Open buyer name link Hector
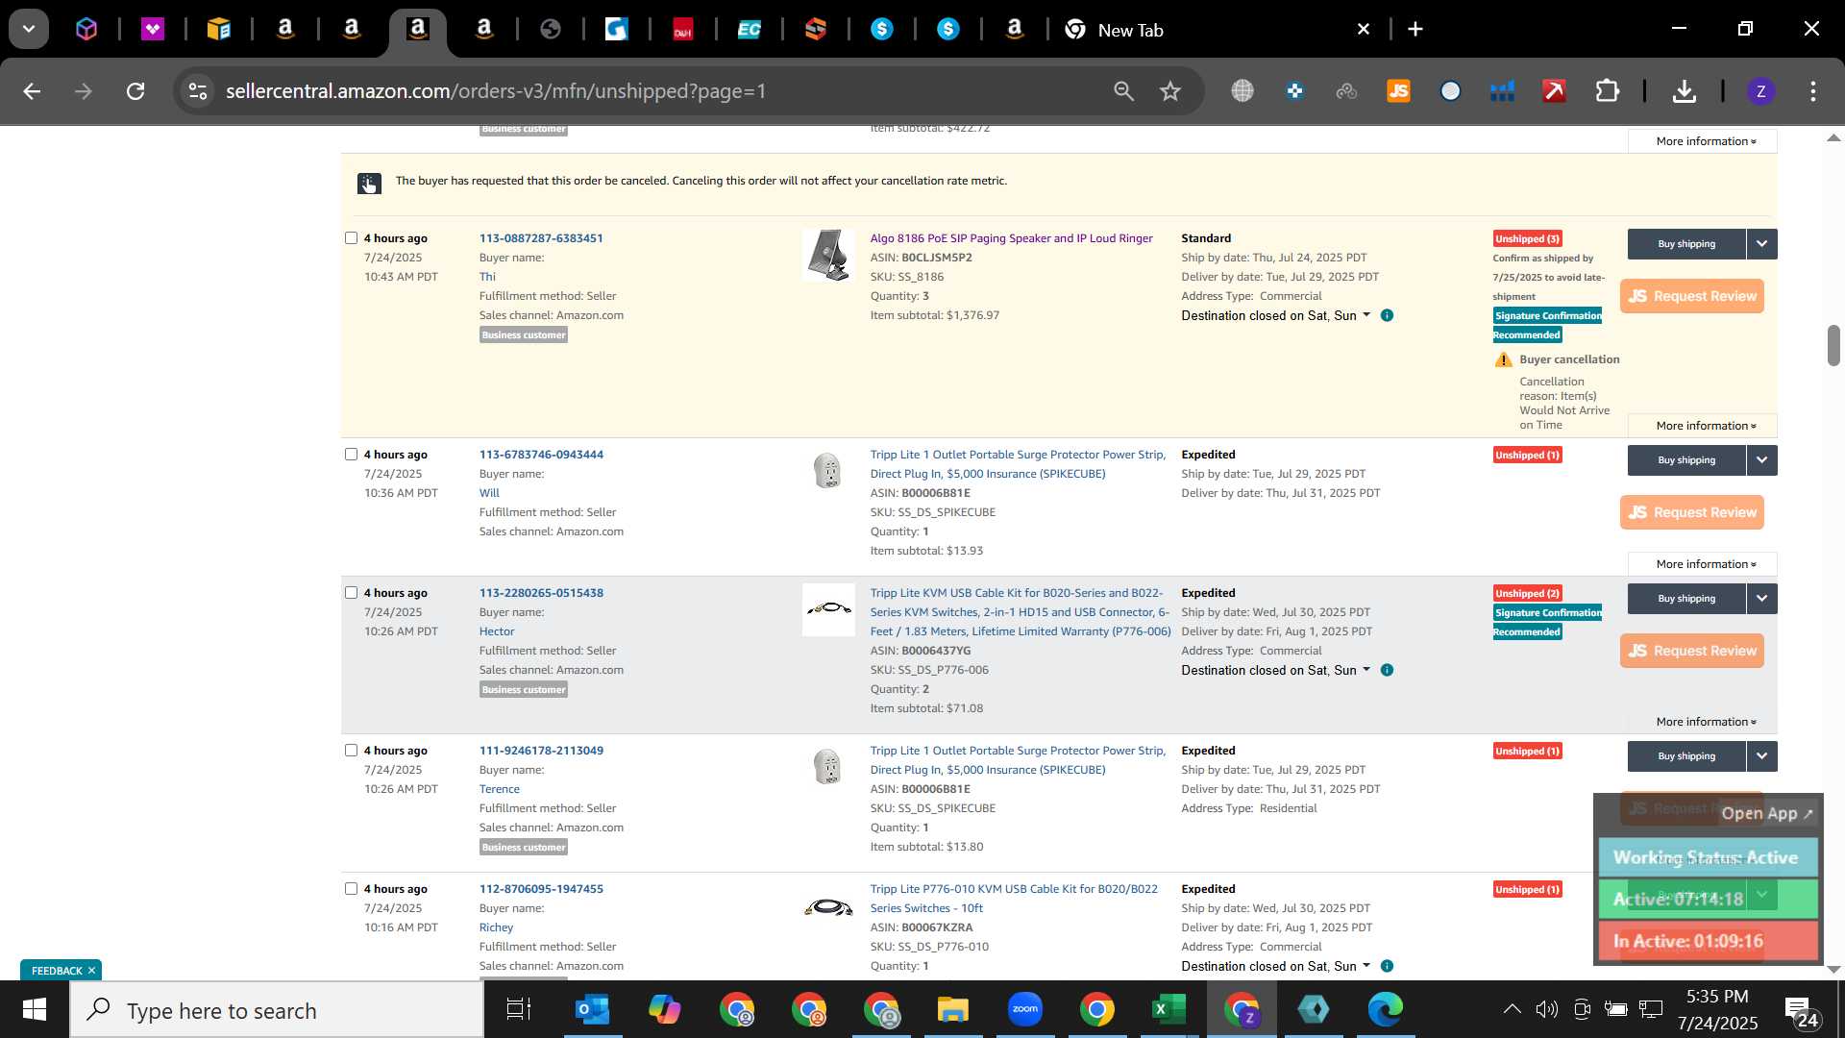1845x1038 pixels. click(x=497, y=631)
